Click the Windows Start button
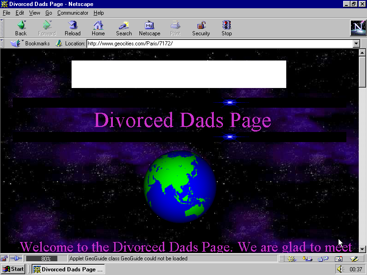The height and width of the screenshot is (275, 367). coord(13,269)
